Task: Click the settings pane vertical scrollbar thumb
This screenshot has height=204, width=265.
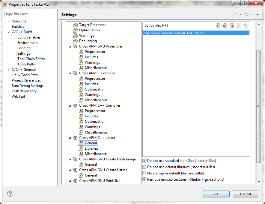Action: [x=258, y=106]
